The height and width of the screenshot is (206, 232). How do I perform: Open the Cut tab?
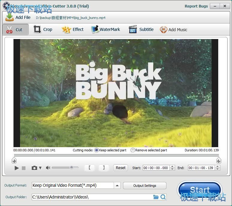pos(16,29)
